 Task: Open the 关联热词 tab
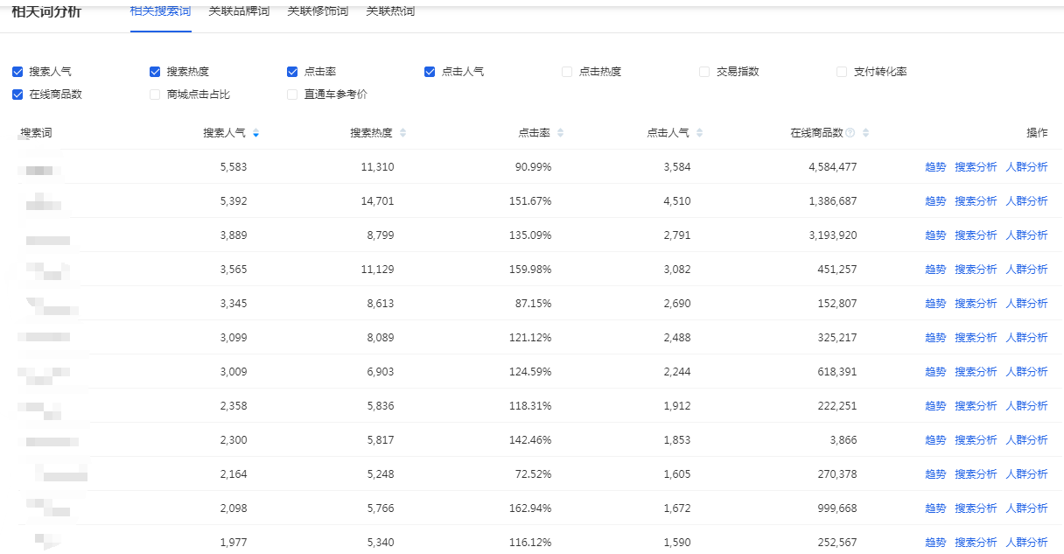tap(390, 11)
